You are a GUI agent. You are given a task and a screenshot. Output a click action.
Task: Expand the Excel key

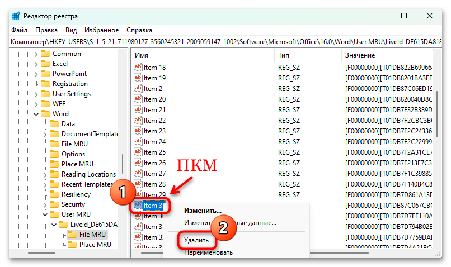(36, 64)
